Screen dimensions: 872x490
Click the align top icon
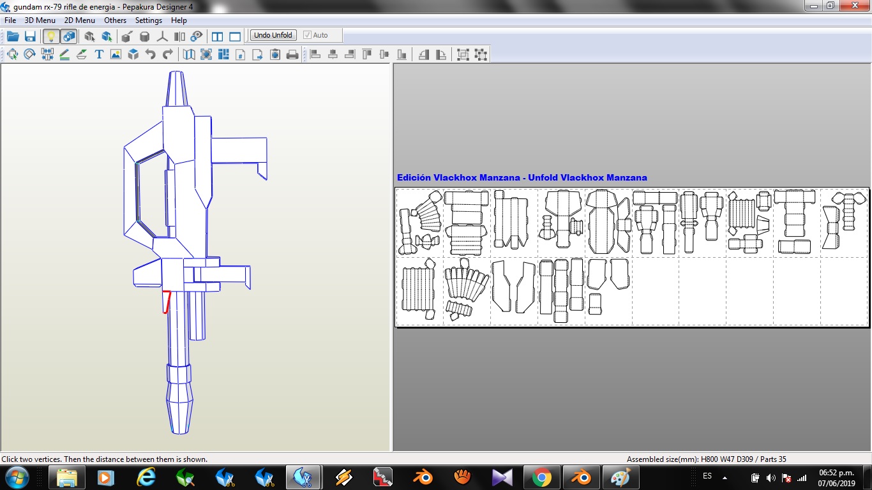367,54
